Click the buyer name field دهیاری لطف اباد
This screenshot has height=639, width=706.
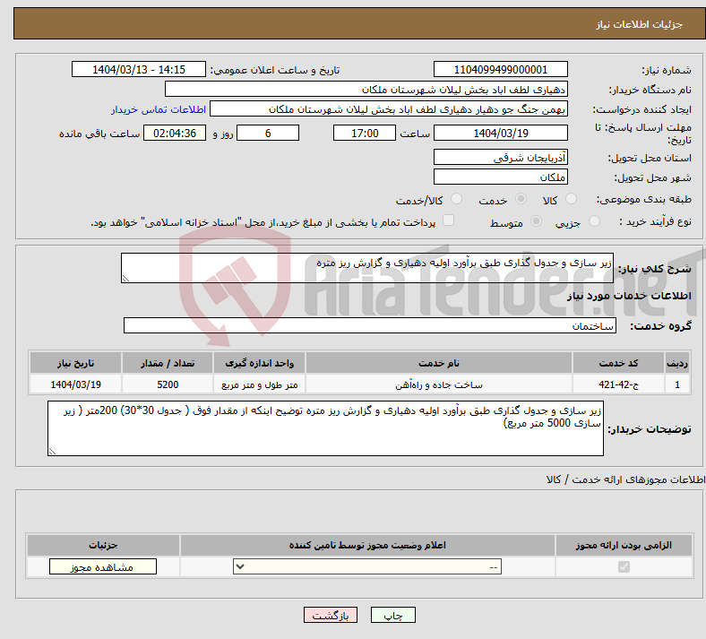click(366, 89)
